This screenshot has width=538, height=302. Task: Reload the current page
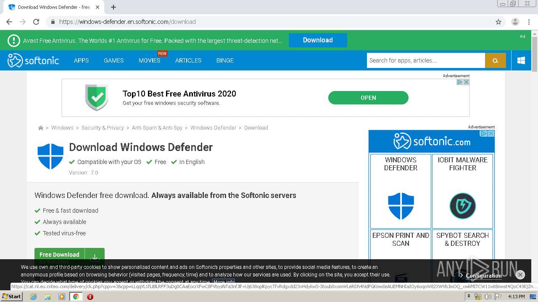pyautogui.click(x=36, y=22)
